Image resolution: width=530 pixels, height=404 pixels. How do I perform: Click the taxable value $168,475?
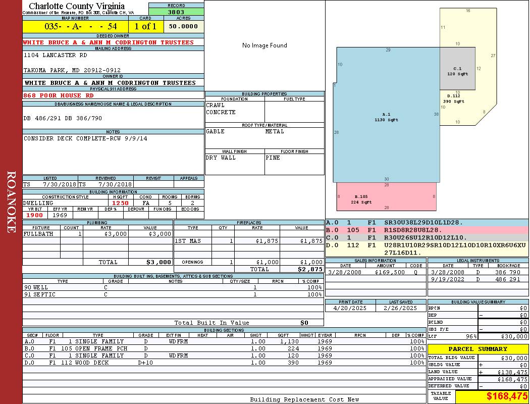tap(493, 396)
